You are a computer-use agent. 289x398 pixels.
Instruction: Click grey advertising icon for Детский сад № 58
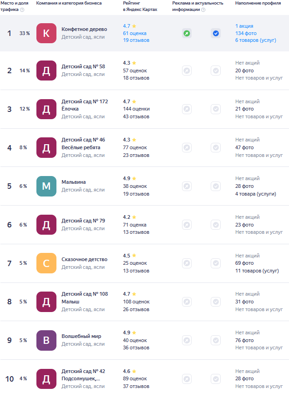coord(187,71)
